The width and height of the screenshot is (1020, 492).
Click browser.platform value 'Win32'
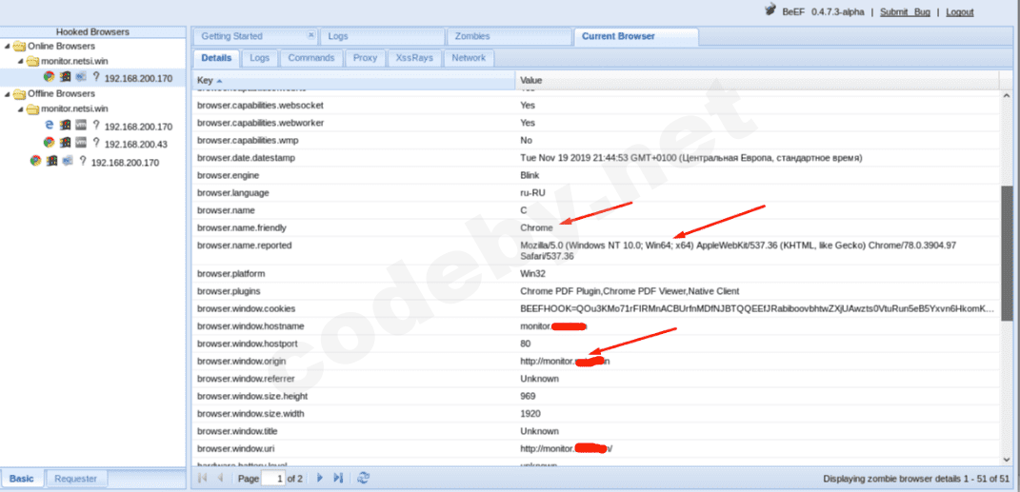point(532,274)
